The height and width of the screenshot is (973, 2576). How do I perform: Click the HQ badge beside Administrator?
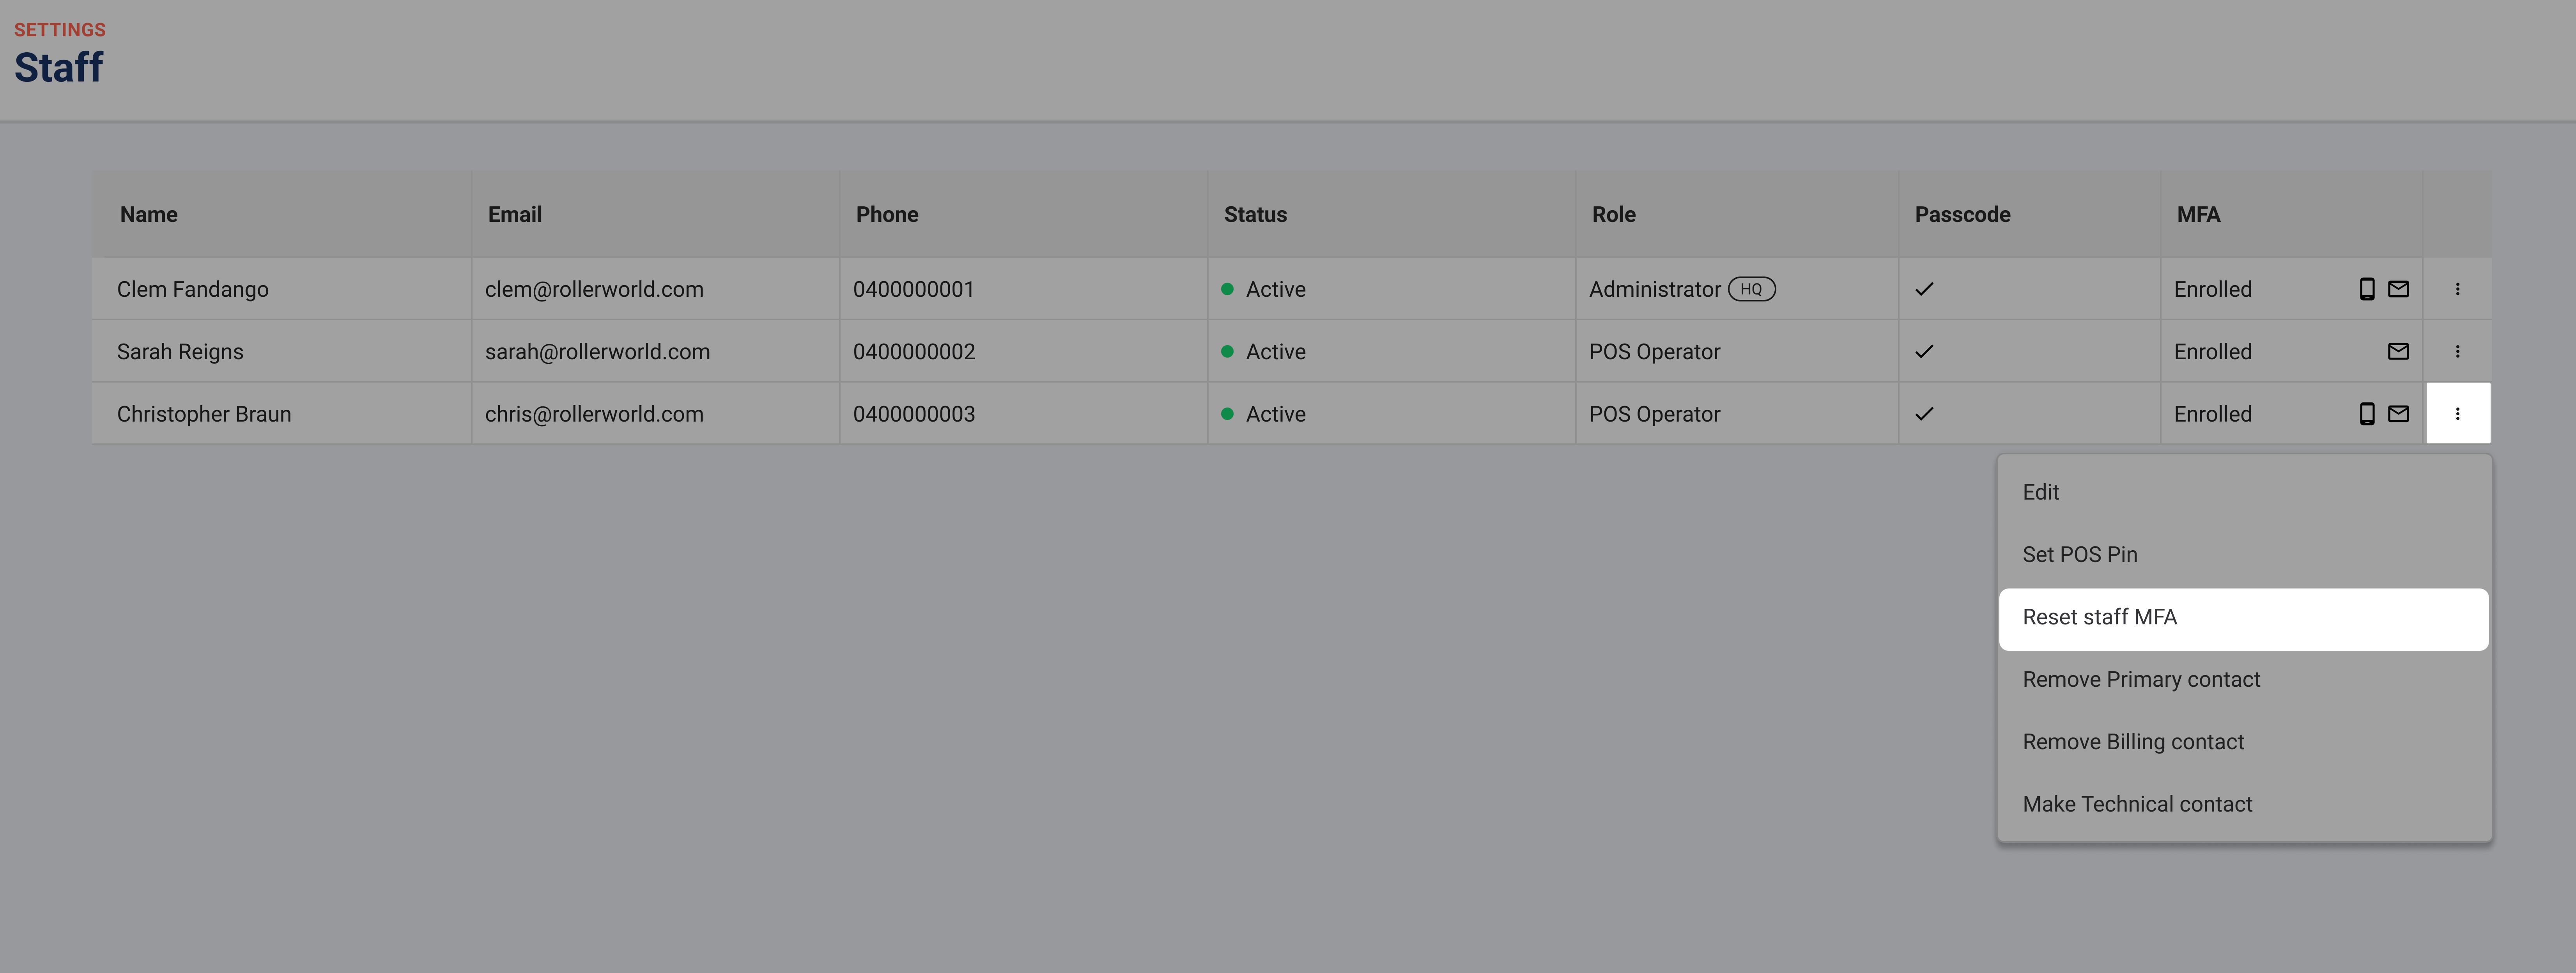(1751, 289)
